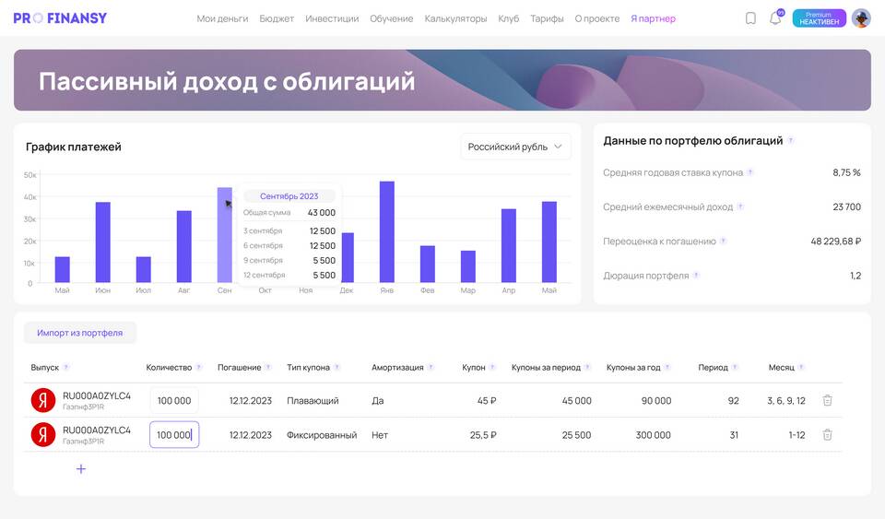Open the user profile avatar
The image size is (885, 519).
(861, 18)
